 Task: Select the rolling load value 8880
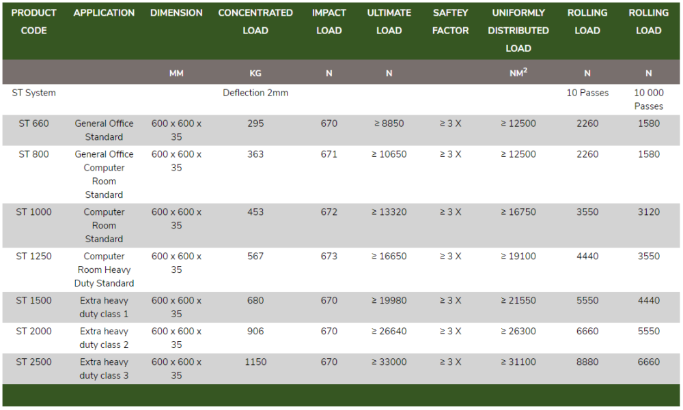(x=587, y=362)
